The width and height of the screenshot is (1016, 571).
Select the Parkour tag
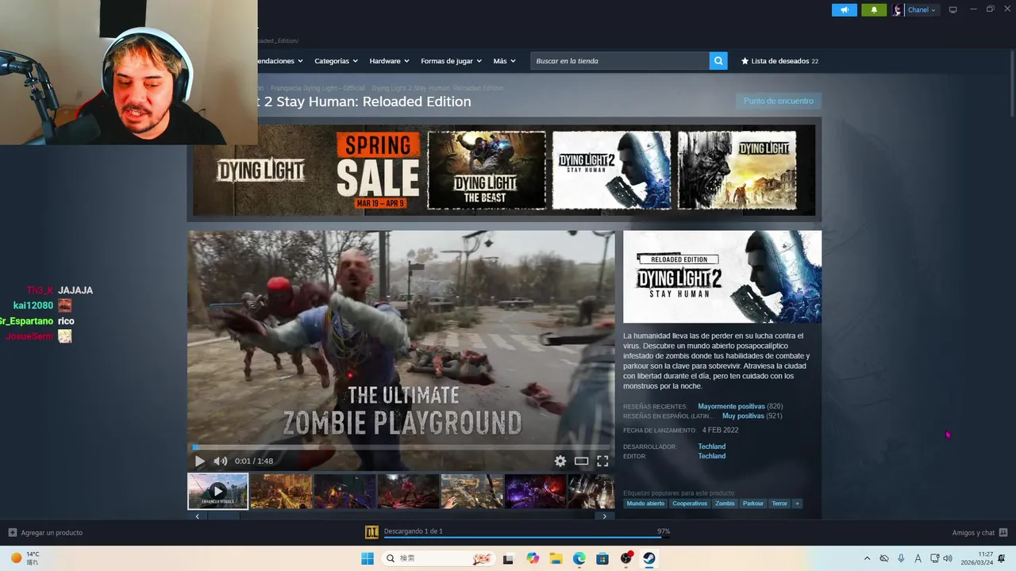[753, 504]
